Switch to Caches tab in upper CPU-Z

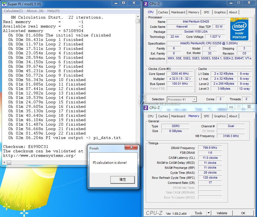(163, 12)
